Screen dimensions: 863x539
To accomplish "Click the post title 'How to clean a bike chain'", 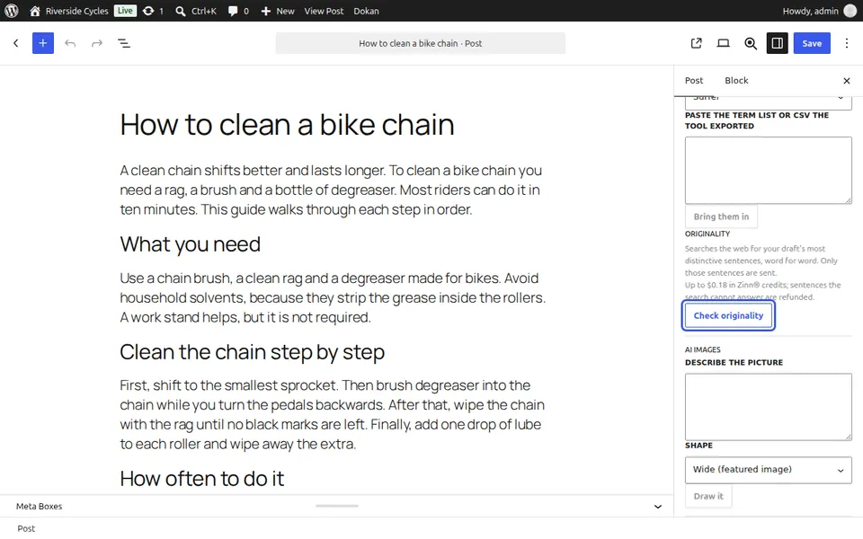I will [288, 125].
